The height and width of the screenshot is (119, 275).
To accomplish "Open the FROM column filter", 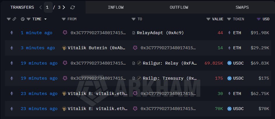I will pos(64,19).
